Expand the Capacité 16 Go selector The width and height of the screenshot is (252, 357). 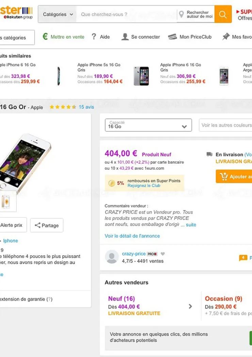pyautogui.click(x=148, y=125)
